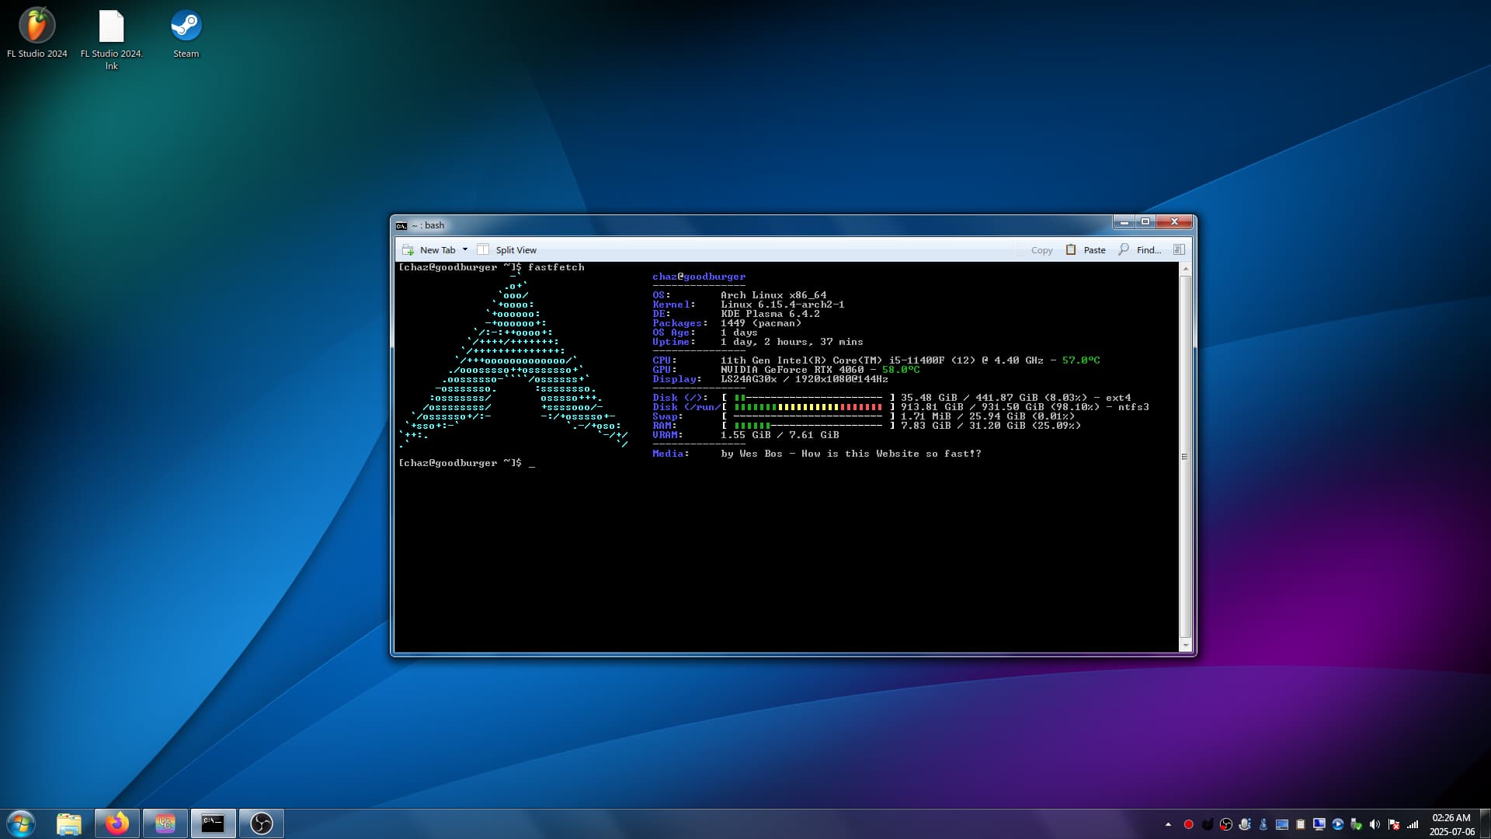Screen dimensions: 1491x839
Task: Click the '1449 (pacman)' packages value
Action: (761, 323)
